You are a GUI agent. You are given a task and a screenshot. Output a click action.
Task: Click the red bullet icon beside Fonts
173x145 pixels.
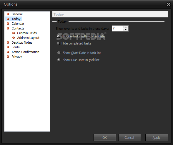click(x=8, y=47)
